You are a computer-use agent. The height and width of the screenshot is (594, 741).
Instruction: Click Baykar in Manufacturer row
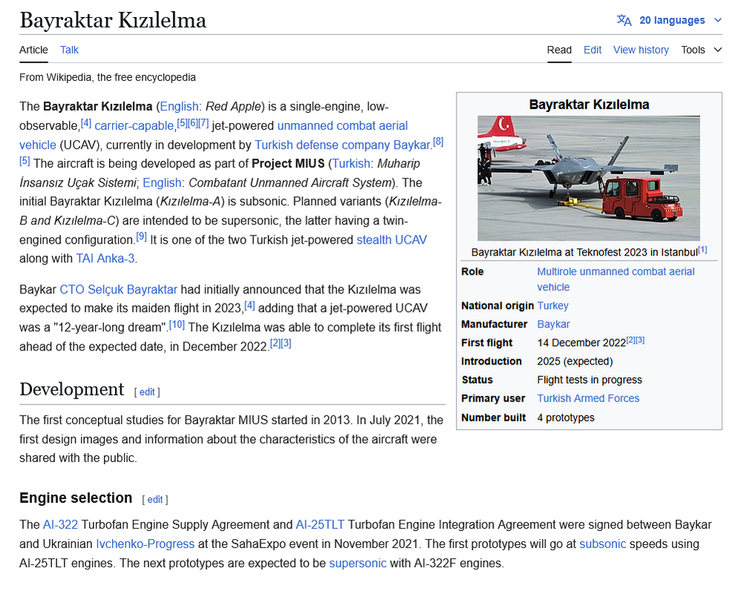pos(553,324)
